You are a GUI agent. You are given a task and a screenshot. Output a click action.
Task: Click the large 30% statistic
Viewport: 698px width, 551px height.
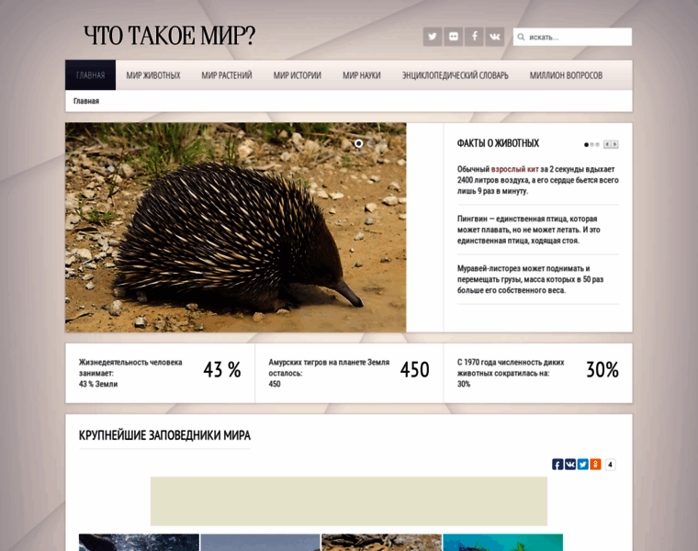pyautogui.click(x=602, y=370)
